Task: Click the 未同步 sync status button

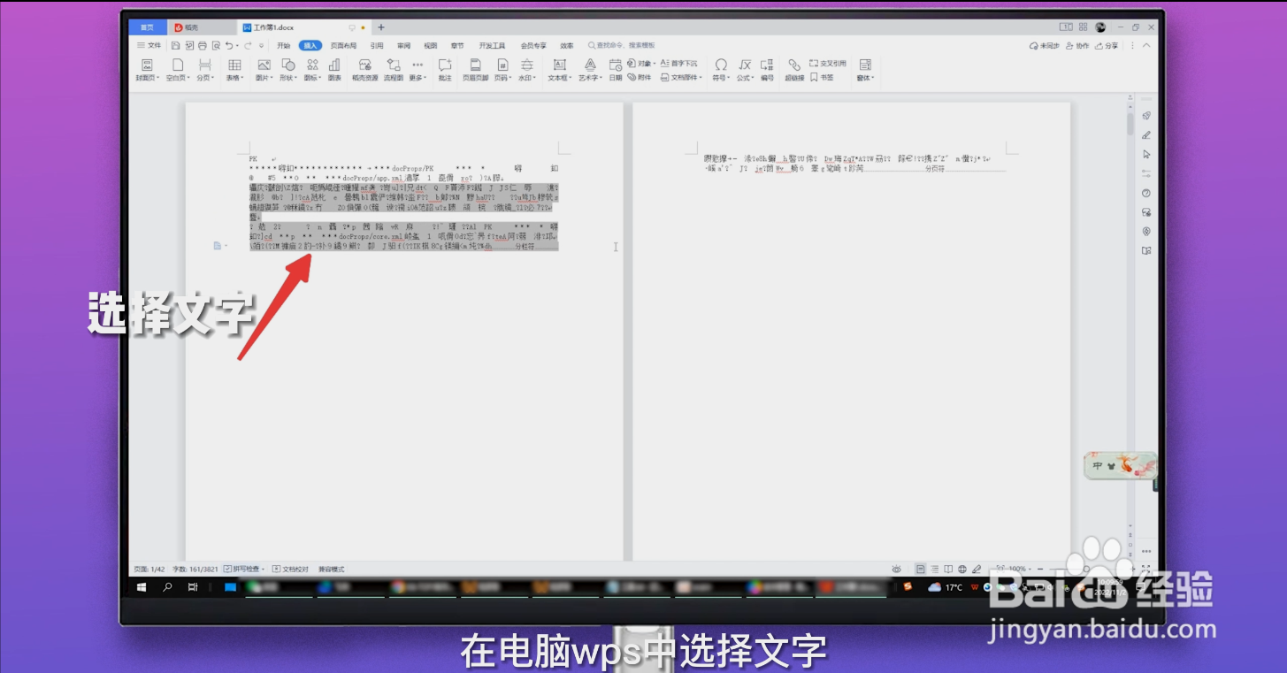Action: tap(1045, 45)
